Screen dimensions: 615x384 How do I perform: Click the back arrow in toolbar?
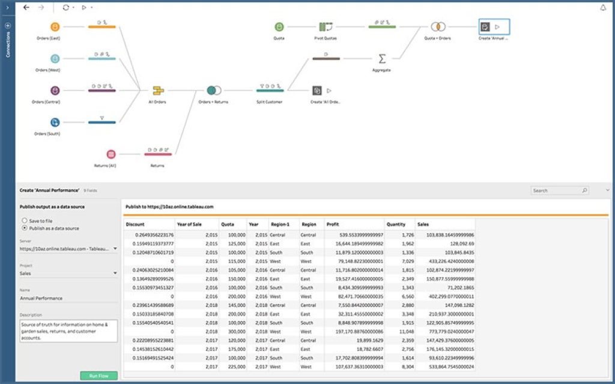point(26,7)
